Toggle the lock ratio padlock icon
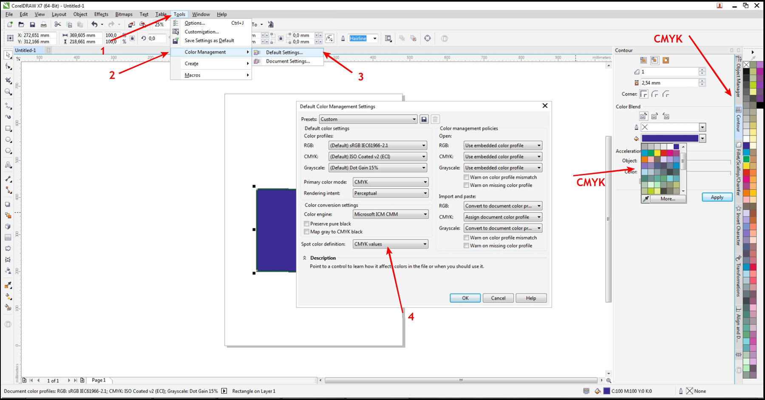The image size is (765, 400). coord(133,38)
